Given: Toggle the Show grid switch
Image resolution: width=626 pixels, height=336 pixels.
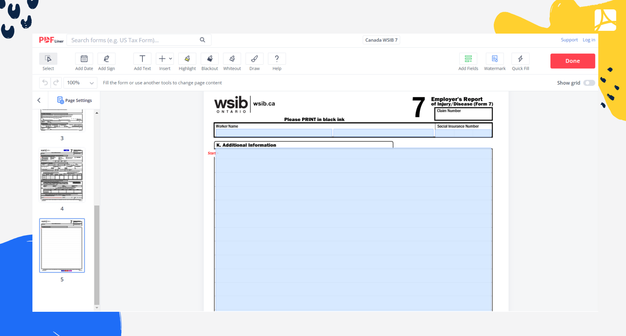Looking at the screenshot, I should coord(589,83).
